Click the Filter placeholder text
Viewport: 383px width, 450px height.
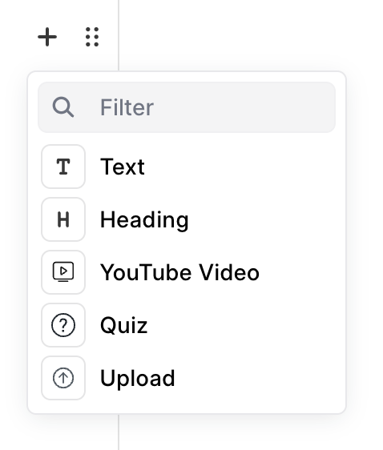point(127,107)
